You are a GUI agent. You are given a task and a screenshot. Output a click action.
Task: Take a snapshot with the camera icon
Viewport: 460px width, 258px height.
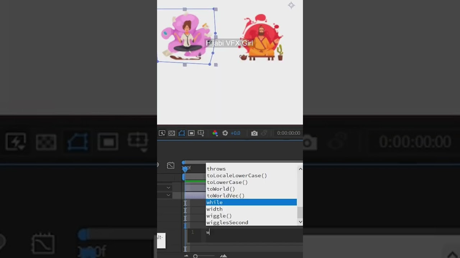pos(254,133)
